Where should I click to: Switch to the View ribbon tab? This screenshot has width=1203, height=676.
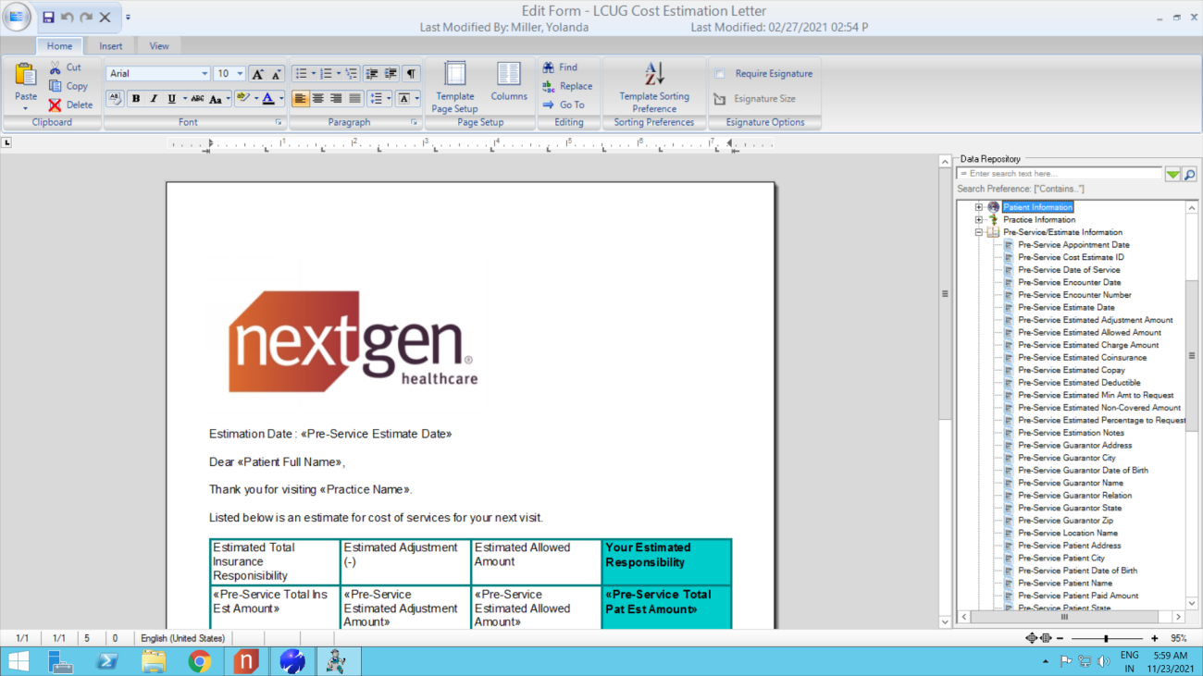[x=159, y=46]
